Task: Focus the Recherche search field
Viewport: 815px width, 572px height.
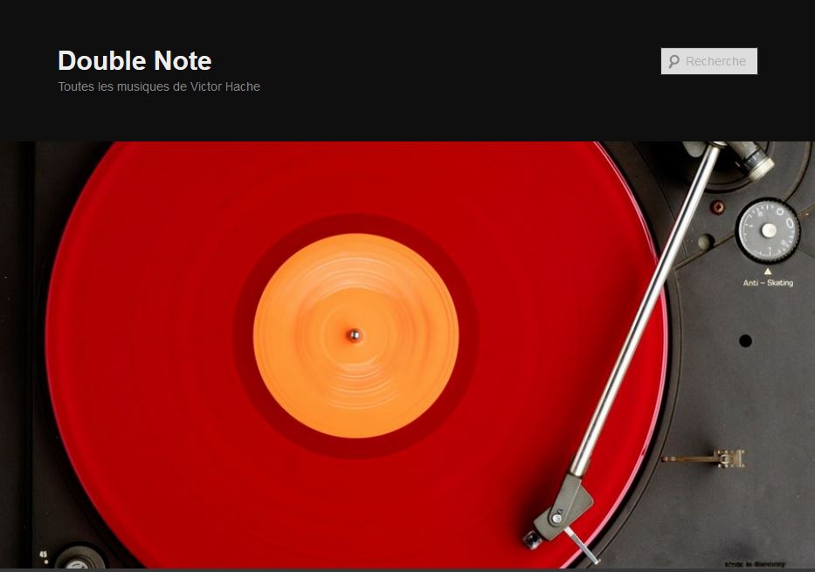Action: (709, 61)
